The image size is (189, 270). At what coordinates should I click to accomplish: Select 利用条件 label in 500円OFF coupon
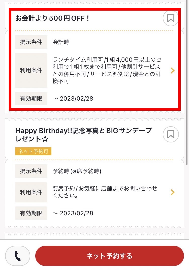tap(31, 70)
